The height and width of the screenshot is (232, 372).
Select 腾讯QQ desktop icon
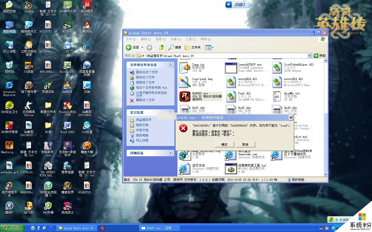click(x=87, y=27)
